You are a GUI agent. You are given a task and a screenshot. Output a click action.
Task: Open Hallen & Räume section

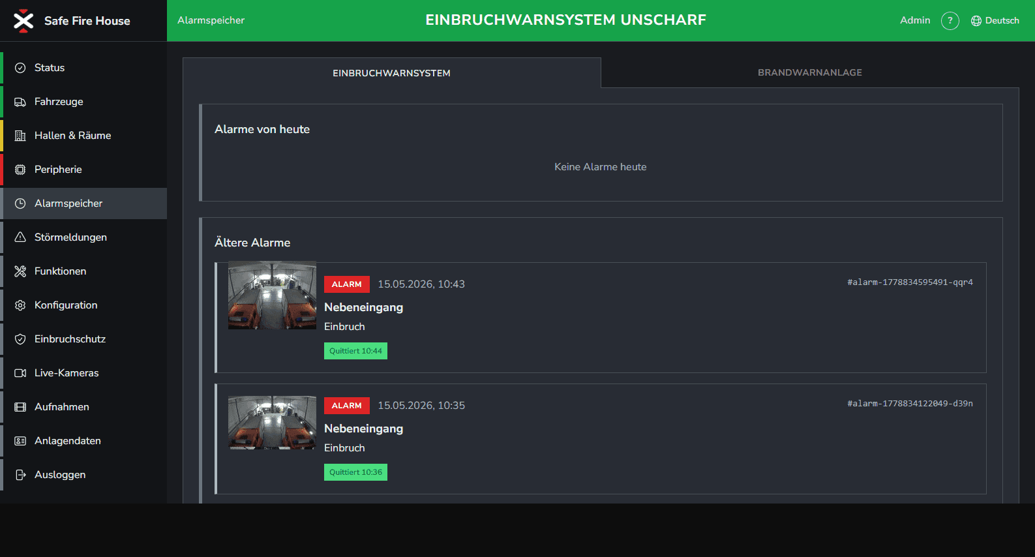pyautogui.click(x=83, y=136)
